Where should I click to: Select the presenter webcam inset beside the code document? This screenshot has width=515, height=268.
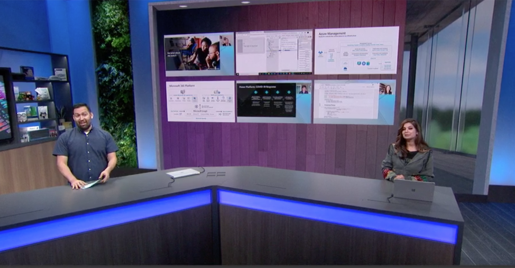pos(388,89)
